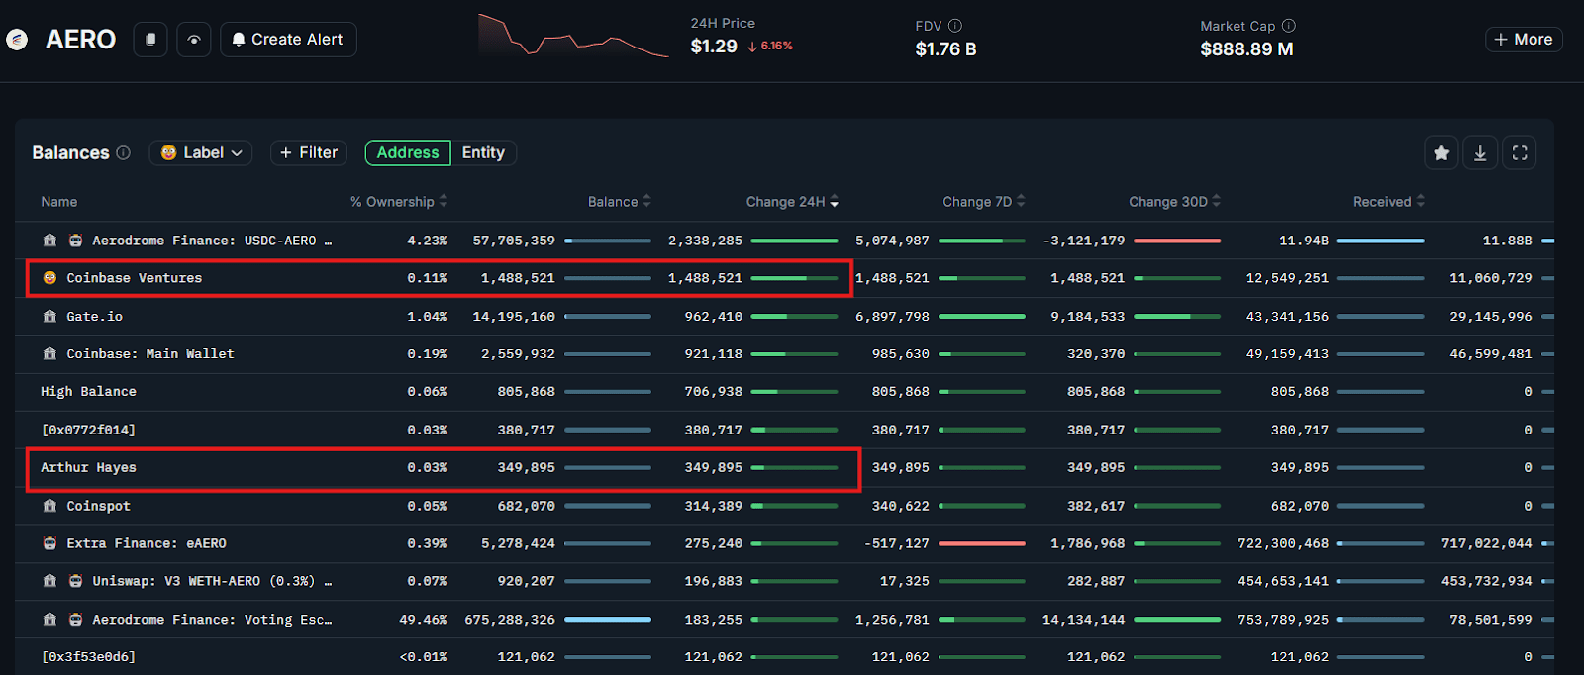The height and width of the screenshot is (675, 1584).
Task: Open Aerodrome Finance: USDC-AERO row
Action: pos(212,241)
